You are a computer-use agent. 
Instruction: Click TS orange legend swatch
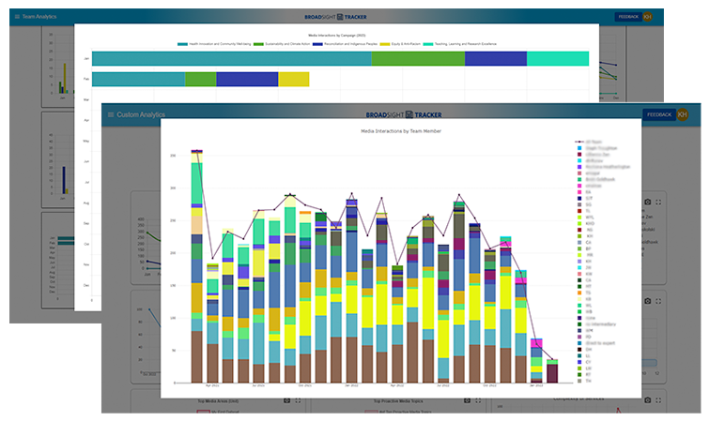[x=579, y=293]
